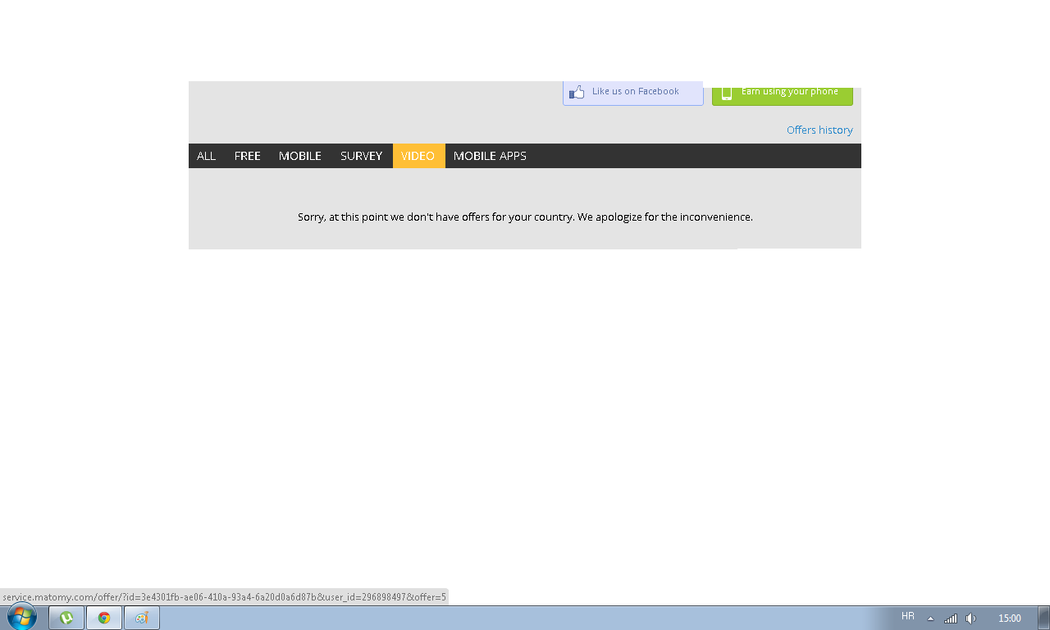Open the Windows Start menu
The image size is (1050, 630).
point(21,617)
